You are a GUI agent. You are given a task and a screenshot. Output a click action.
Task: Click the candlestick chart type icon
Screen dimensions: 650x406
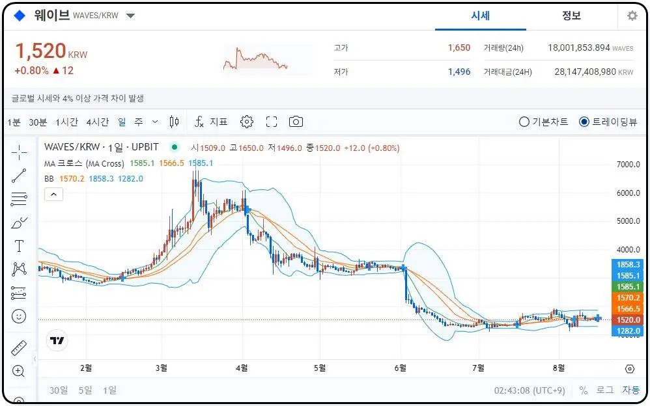pyautogui.click(x=175, y=122)
